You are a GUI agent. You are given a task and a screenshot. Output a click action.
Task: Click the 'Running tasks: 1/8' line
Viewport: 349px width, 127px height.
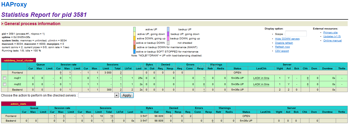21,50
